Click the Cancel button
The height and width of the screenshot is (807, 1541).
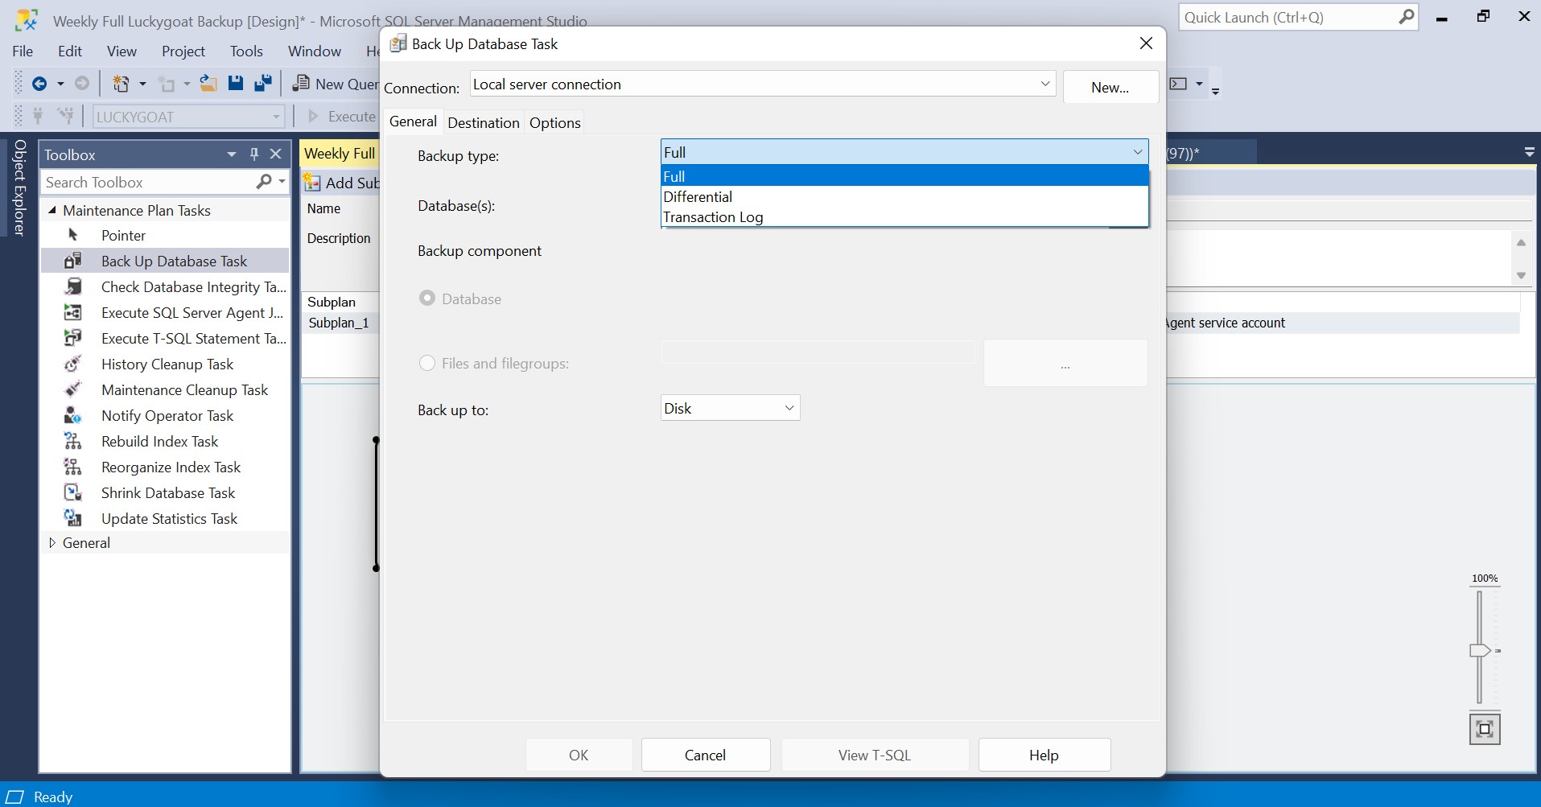705,755
